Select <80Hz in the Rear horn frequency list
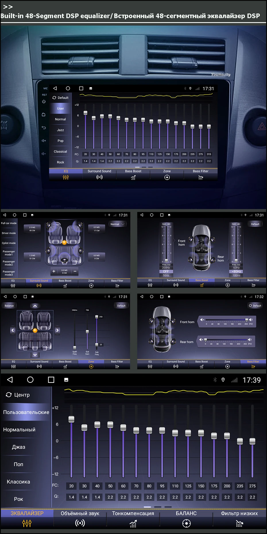Viewport: 267px width, 534px height. pos(237,271)
